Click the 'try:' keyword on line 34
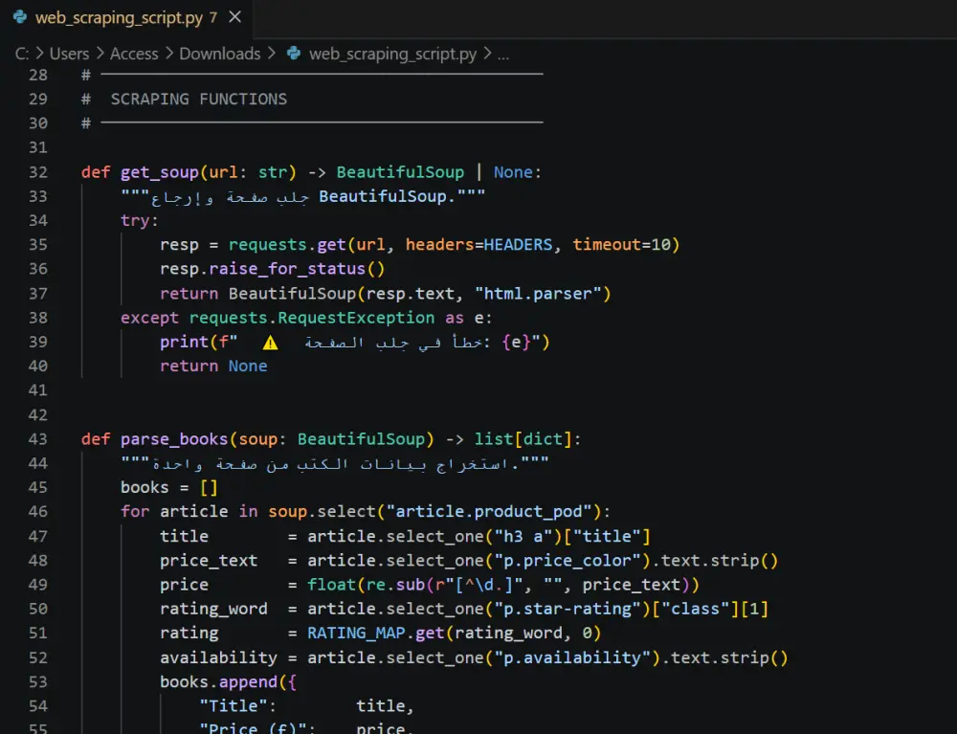This screenshot has width=957, height=734. pos(139,220)
